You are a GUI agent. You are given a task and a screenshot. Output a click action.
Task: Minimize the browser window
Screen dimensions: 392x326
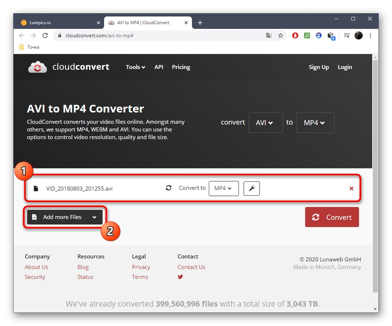coord(336,19)
